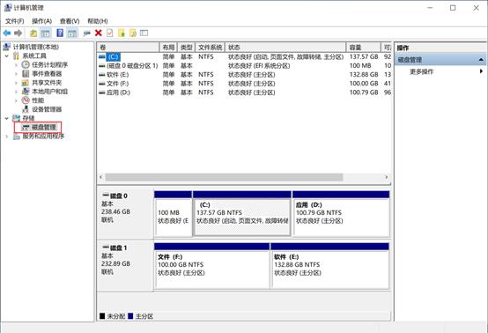Click the last view settings toolbar icon

point(144,33)
